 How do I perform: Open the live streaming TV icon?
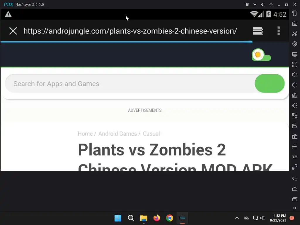point(295,137)
